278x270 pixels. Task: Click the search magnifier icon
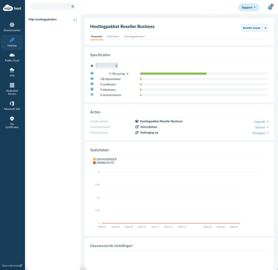tap(72, 6)
